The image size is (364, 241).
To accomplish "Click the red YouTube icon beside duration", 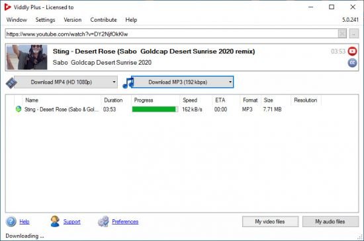I will tap(352, 51).
